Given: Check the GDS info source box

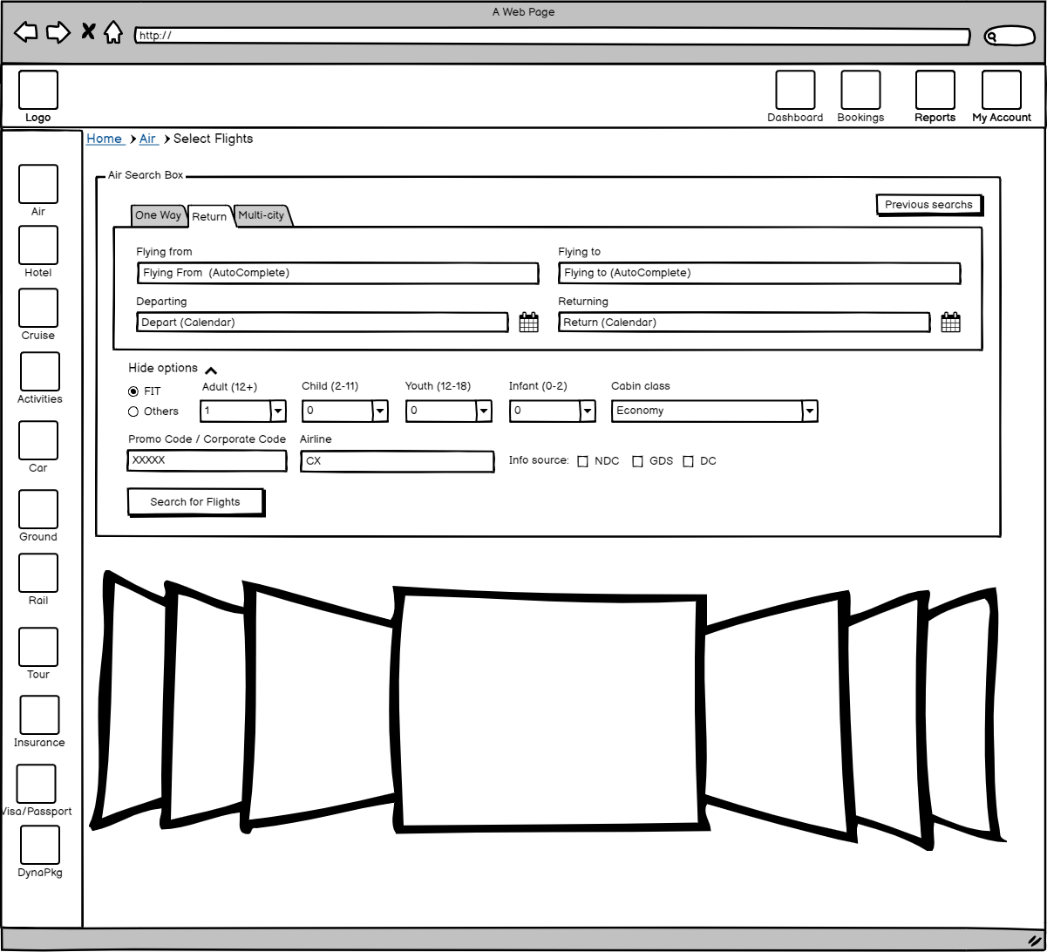Looking at the screenshot, I should point(637,461).
